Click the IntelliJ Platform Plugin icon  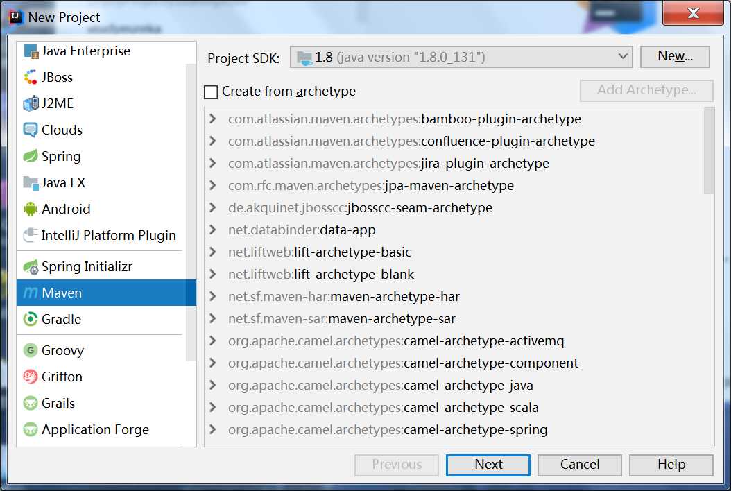click(31, 235)
